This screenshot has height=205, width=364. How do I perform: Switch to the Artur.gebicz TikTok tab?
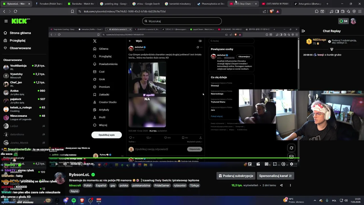coord(308,4)
